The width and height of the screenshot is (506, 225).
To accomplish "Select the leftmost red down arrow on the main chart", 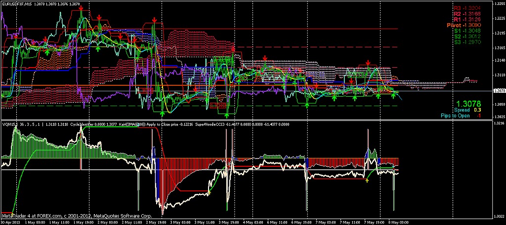I will pos(15,36).
